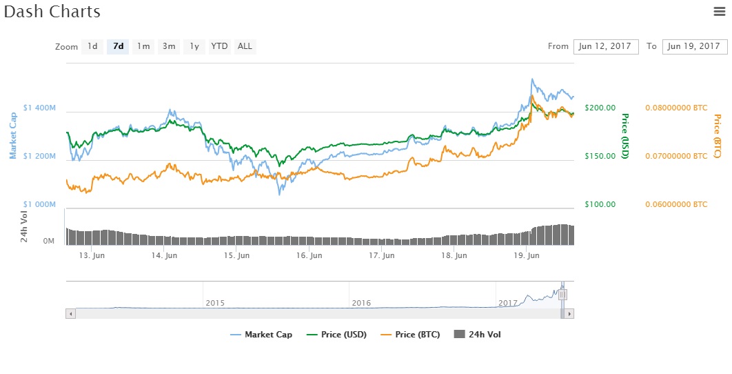Select the 7d zoom button
This screenshot has width=732, height=374.
point(118,46)
